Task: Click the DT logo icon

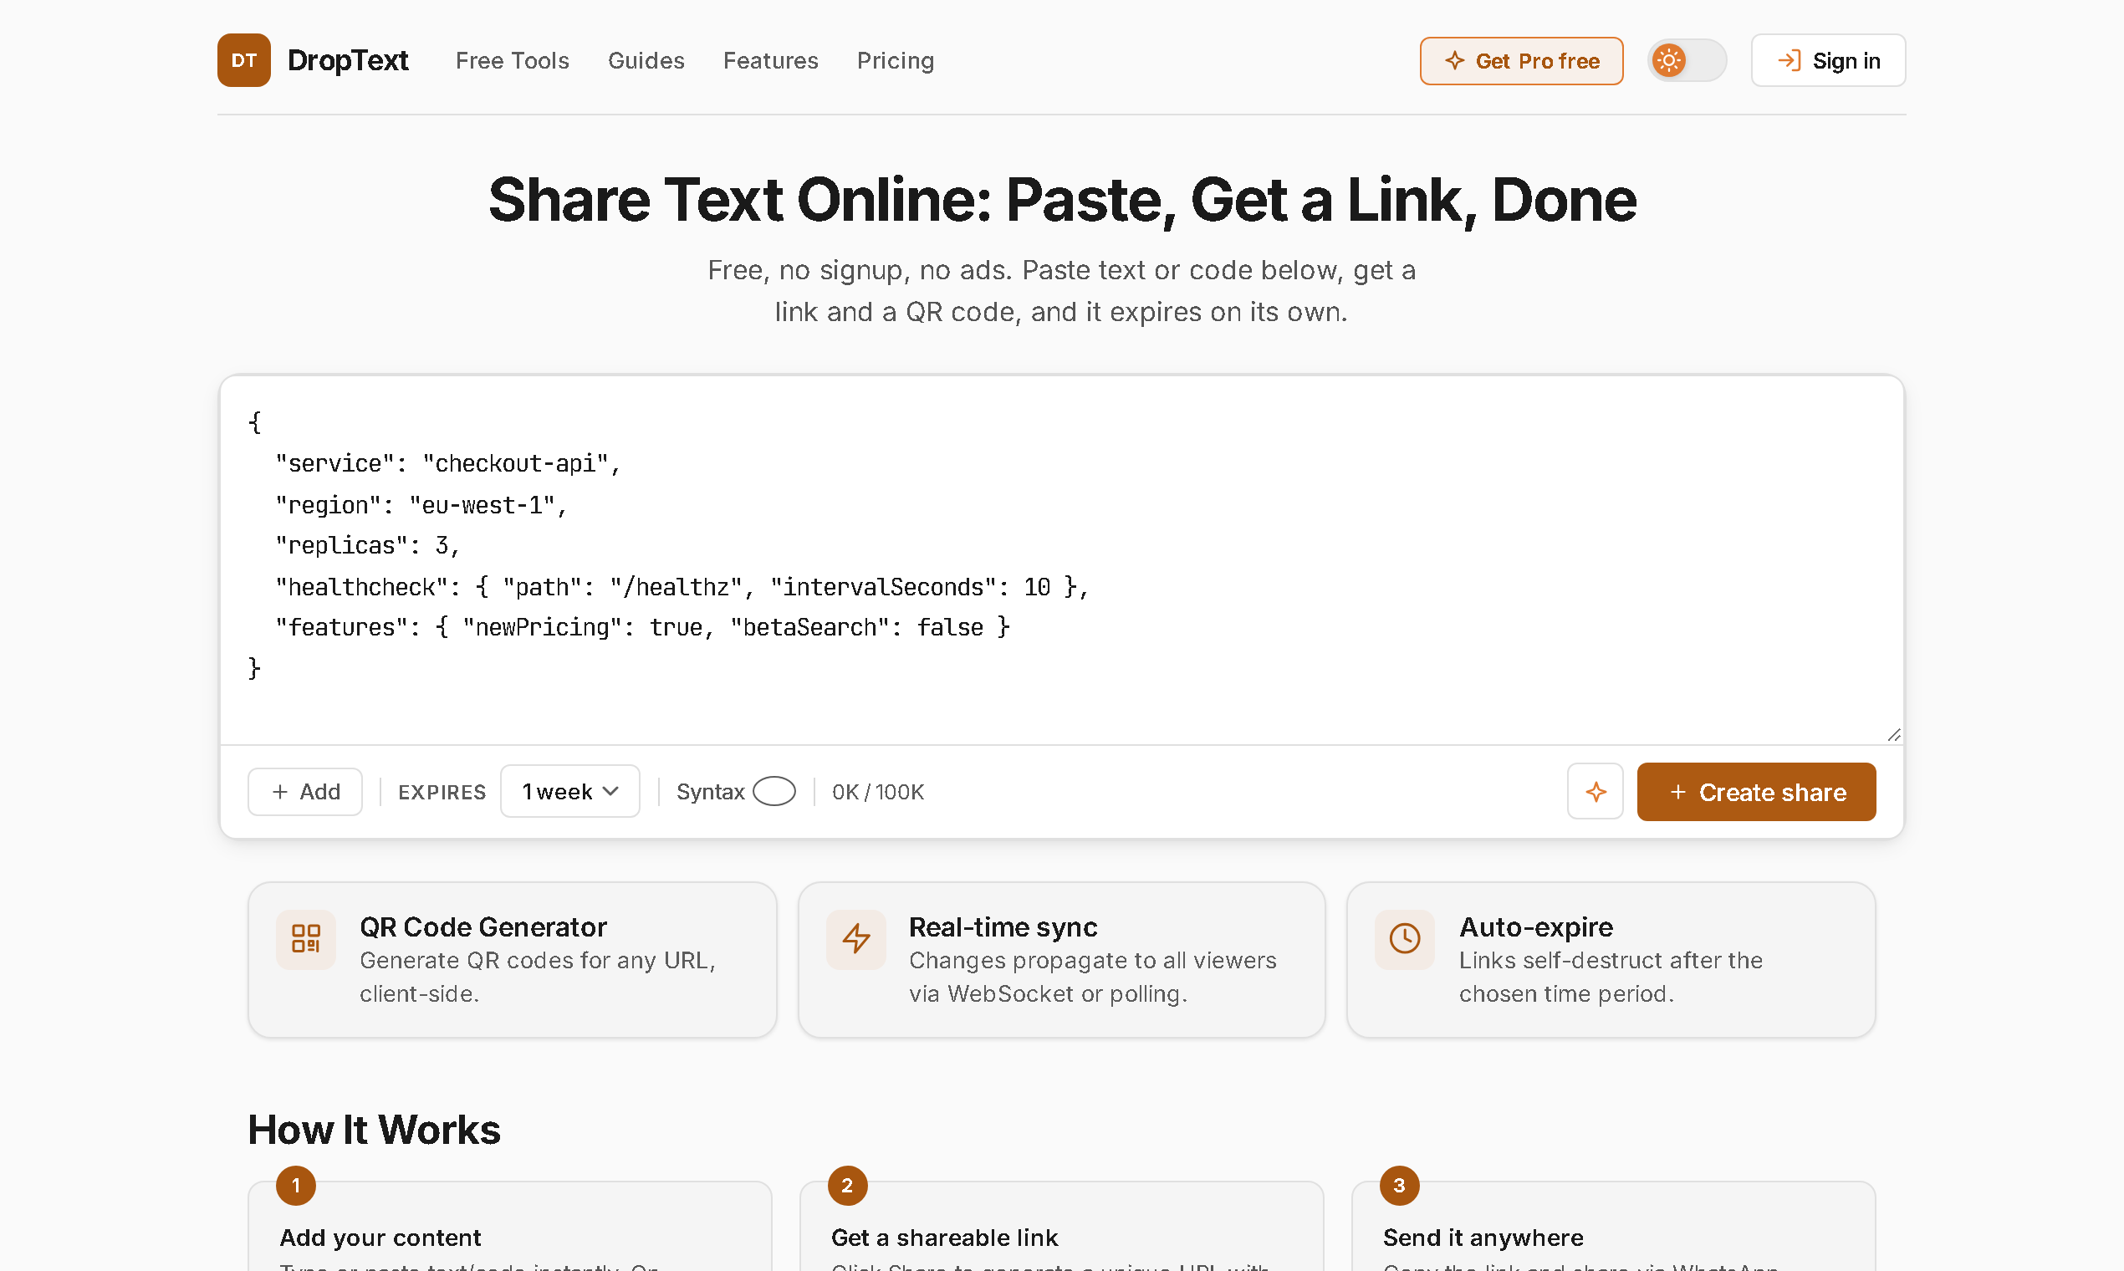Action: click(x=244, y=60)
